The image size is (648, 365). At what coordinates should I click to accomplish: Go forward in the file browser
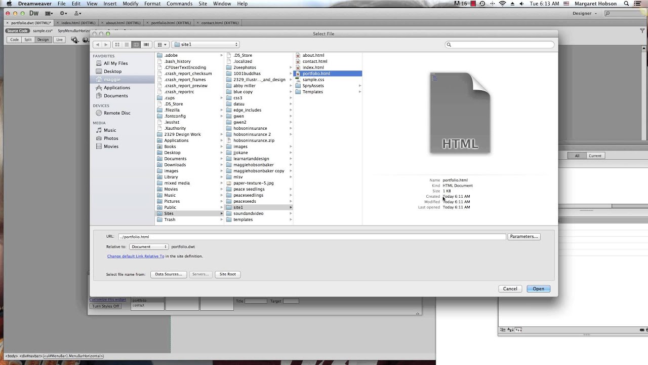tap(106, 45)
